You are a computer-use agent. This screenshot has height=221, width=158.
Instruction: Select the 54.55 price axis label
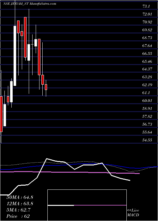147,140
